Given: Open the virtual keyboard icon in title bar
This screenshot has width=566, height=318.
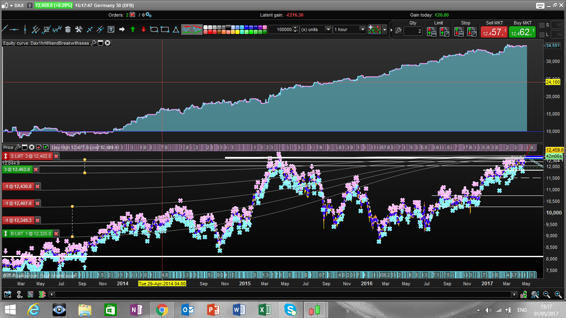Looking at the screenshot, I should [x=539, y=5].
